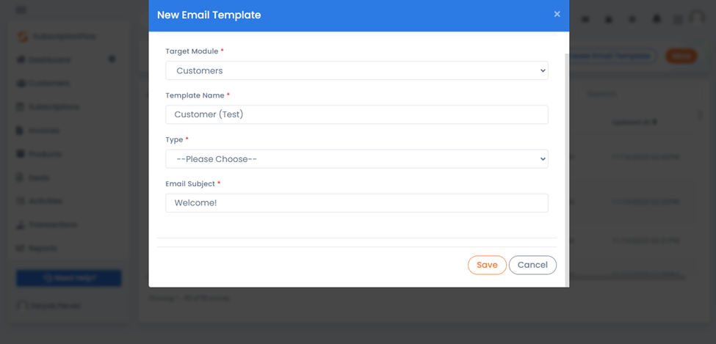The height and width of the screenshot is (344, 716).
Task: Click the Dashboard icon in the sidebar
Action: click(20, 59)
